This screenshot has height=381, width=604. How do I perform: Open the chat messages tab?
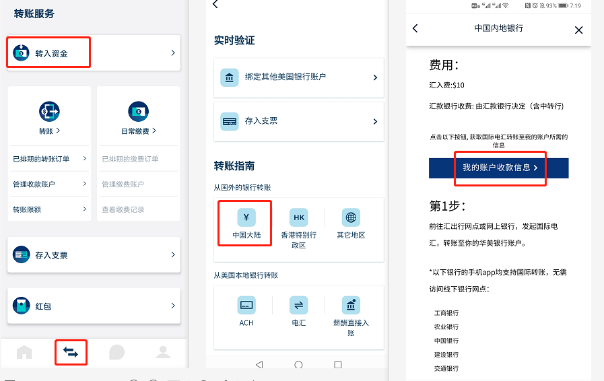(116, 352)
